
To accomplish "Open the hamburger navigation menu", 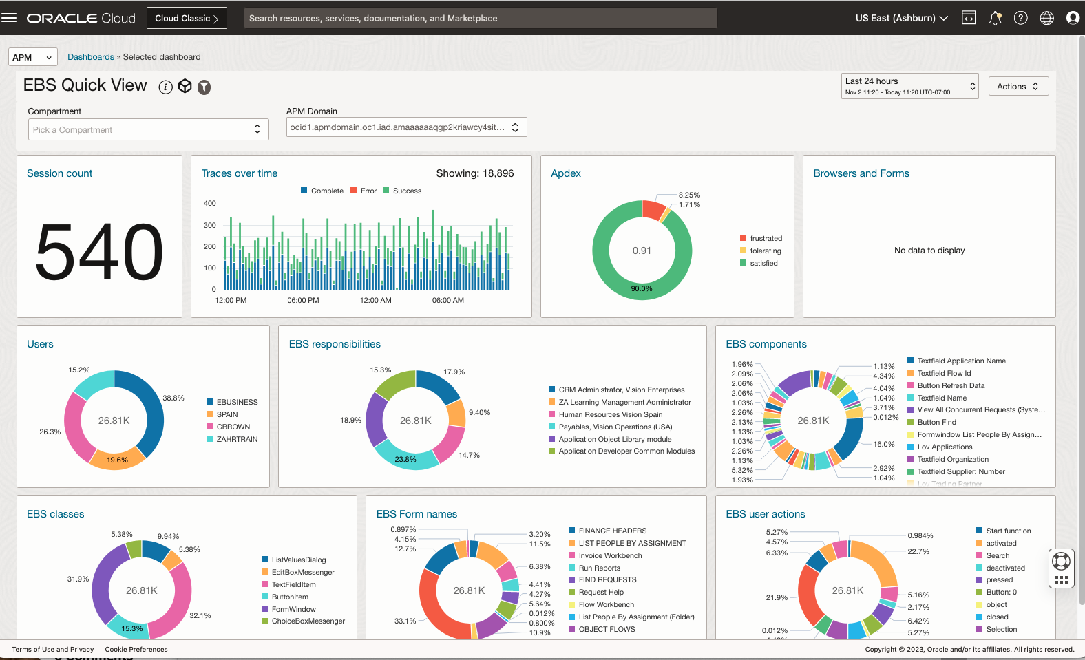I will tap(9, 18).
